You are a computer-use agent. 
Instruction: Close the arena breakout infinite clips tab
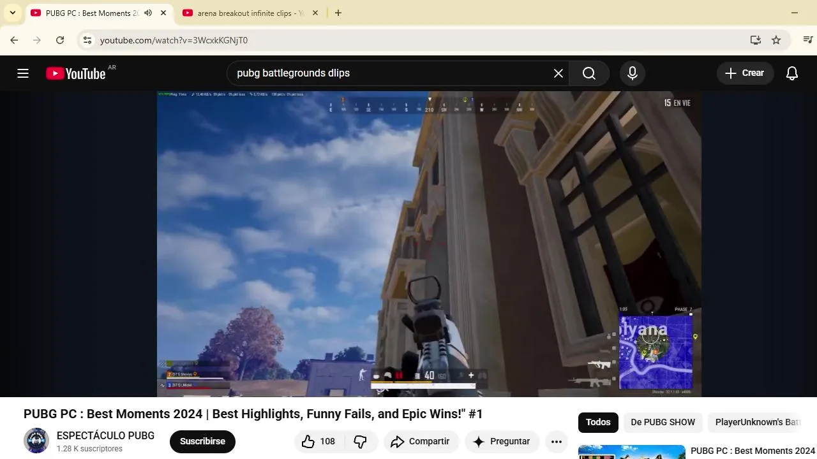point(315,13)
